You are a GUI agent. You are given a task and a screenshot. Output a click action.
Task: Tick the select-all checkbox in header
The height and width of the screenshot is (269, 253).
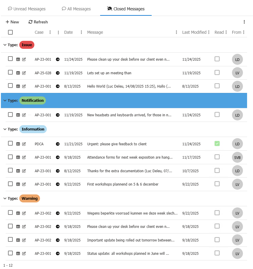[x=10, y=32]
